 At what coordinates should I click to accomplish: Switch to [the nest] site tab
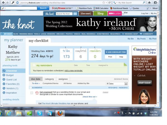[86, 14]
